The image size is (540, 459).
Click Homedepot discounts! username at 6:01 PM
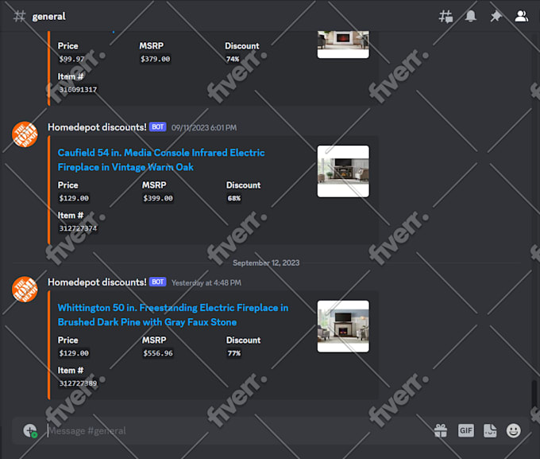coord(97,127)
